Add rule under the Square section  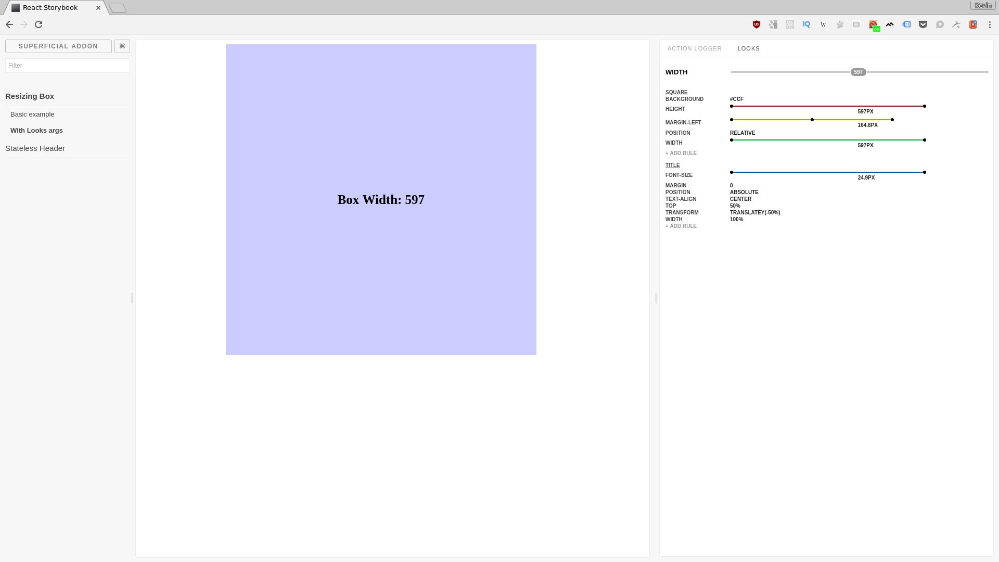click(x=681, y=154)
